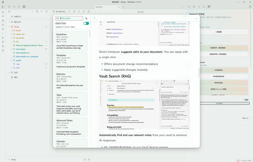Select the active hammer tab in right sidebar

point(209,7)
